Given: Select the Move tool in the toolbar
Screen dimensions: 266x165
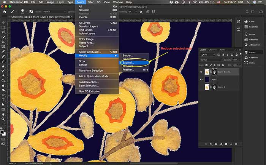Looking at the screenshot, I should (3, 22).
